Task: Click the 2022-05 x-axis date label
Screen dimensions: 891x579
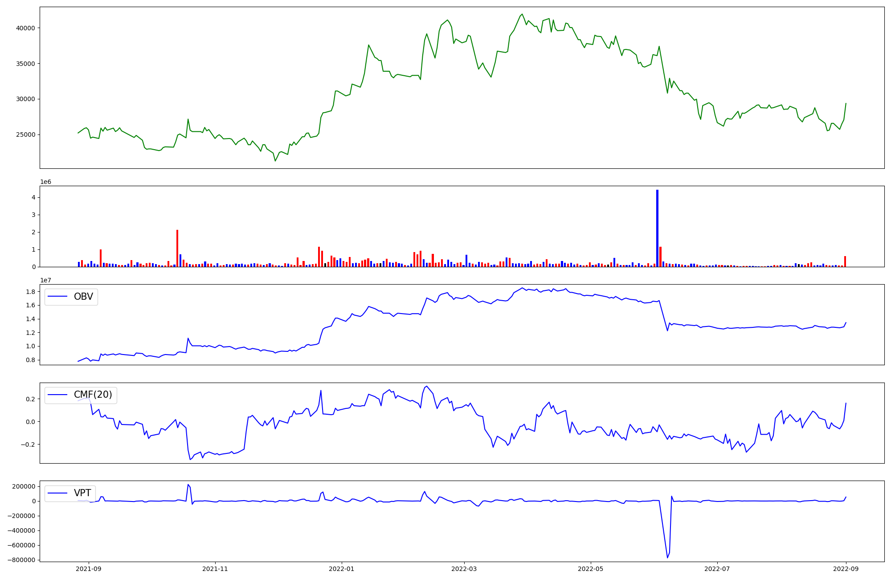Action: [x=591, y=569]
